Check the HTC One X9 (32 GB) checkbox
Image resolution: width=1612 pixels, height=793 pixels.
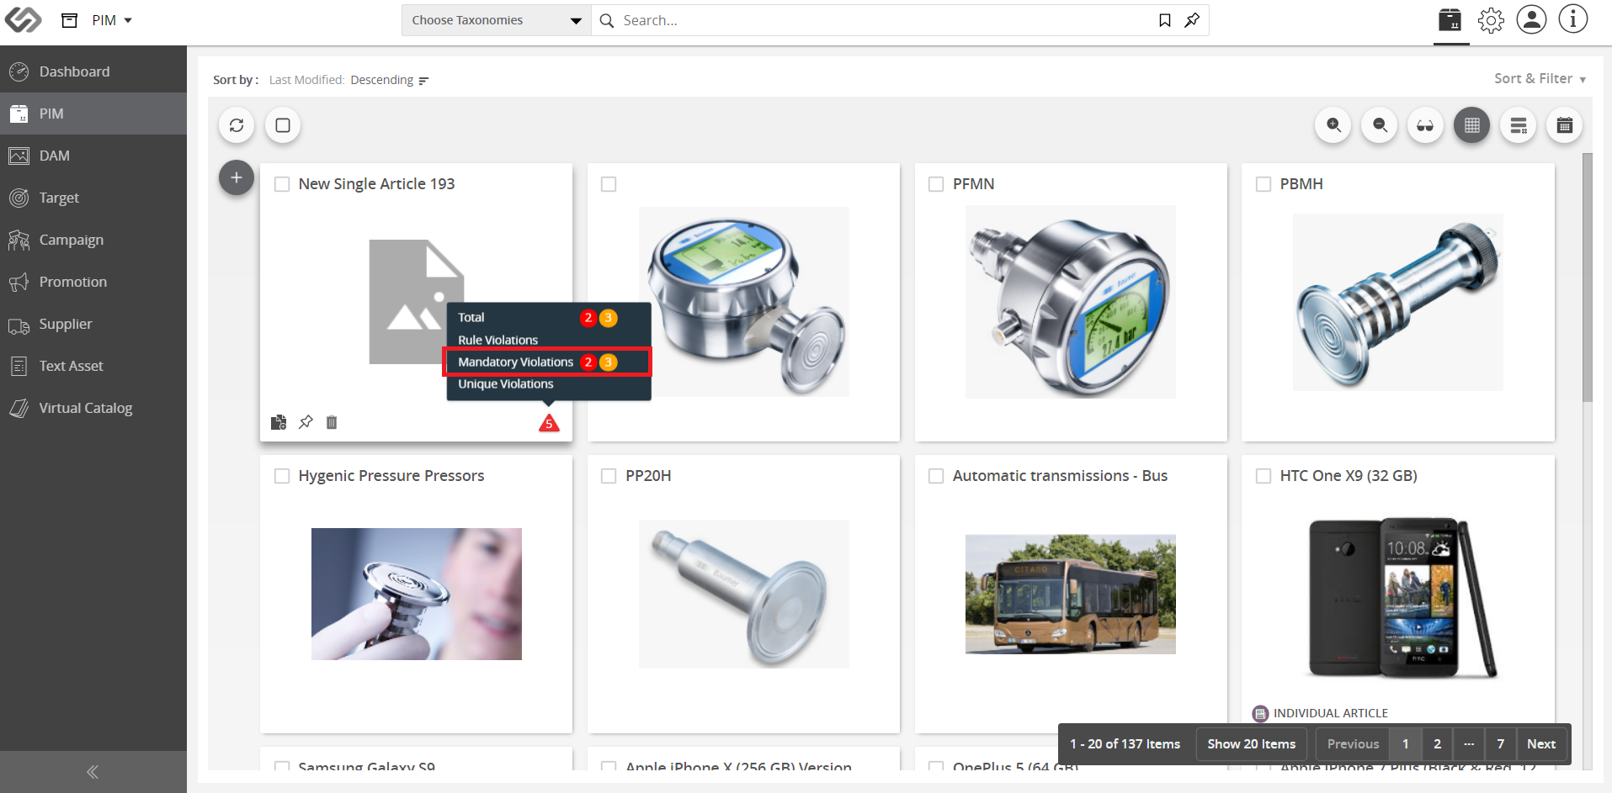pyautogui.click(x=1264, y=476)
